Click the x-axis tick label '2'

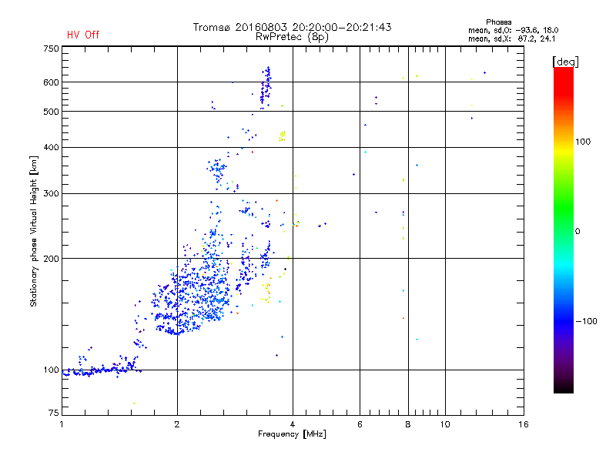pos(177,424)
